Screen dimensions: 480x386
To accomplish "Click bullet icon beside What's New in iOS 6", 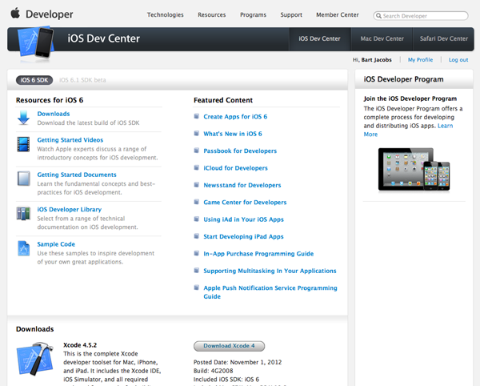I will click(197, 133).
